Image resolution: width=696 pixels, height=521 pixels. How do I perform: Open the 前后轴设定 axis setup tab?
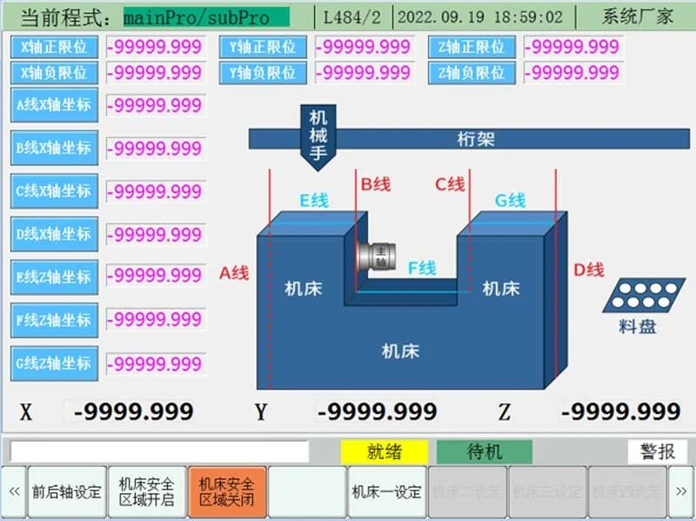[67, 490]
